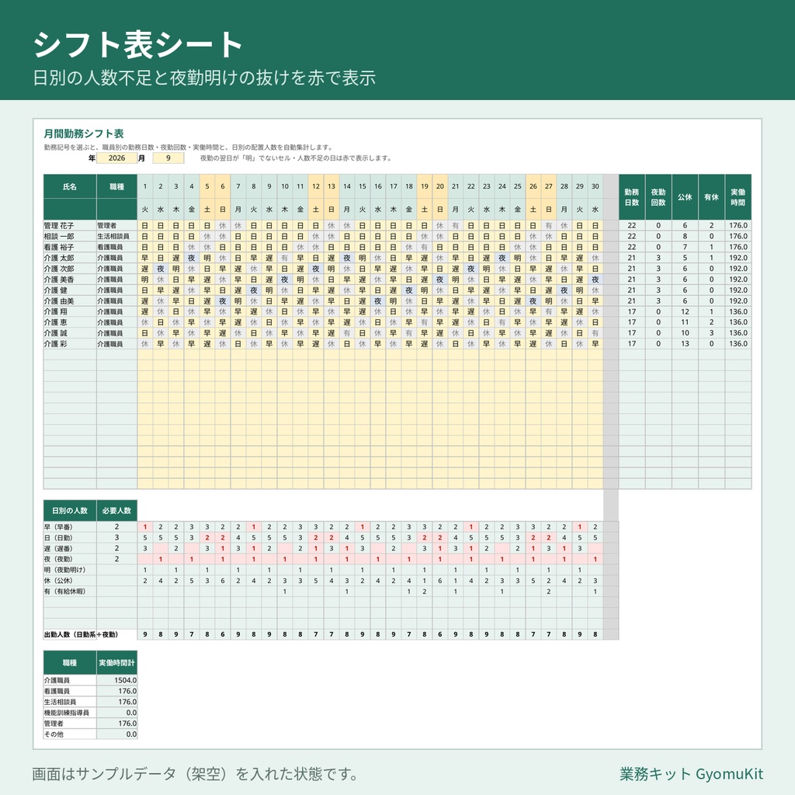
Task: Select the 実働時間 column header
Action: (x=738, y=197)
